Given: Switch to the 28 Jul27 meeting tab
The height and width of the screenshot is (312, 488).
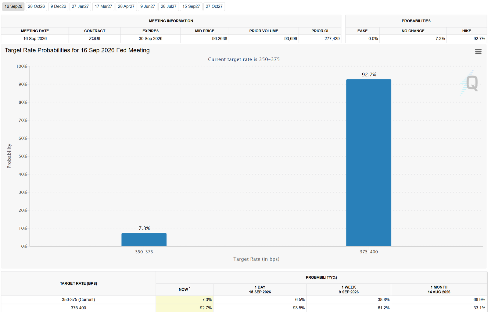Looking at the screenshot, I should [169, 6].
